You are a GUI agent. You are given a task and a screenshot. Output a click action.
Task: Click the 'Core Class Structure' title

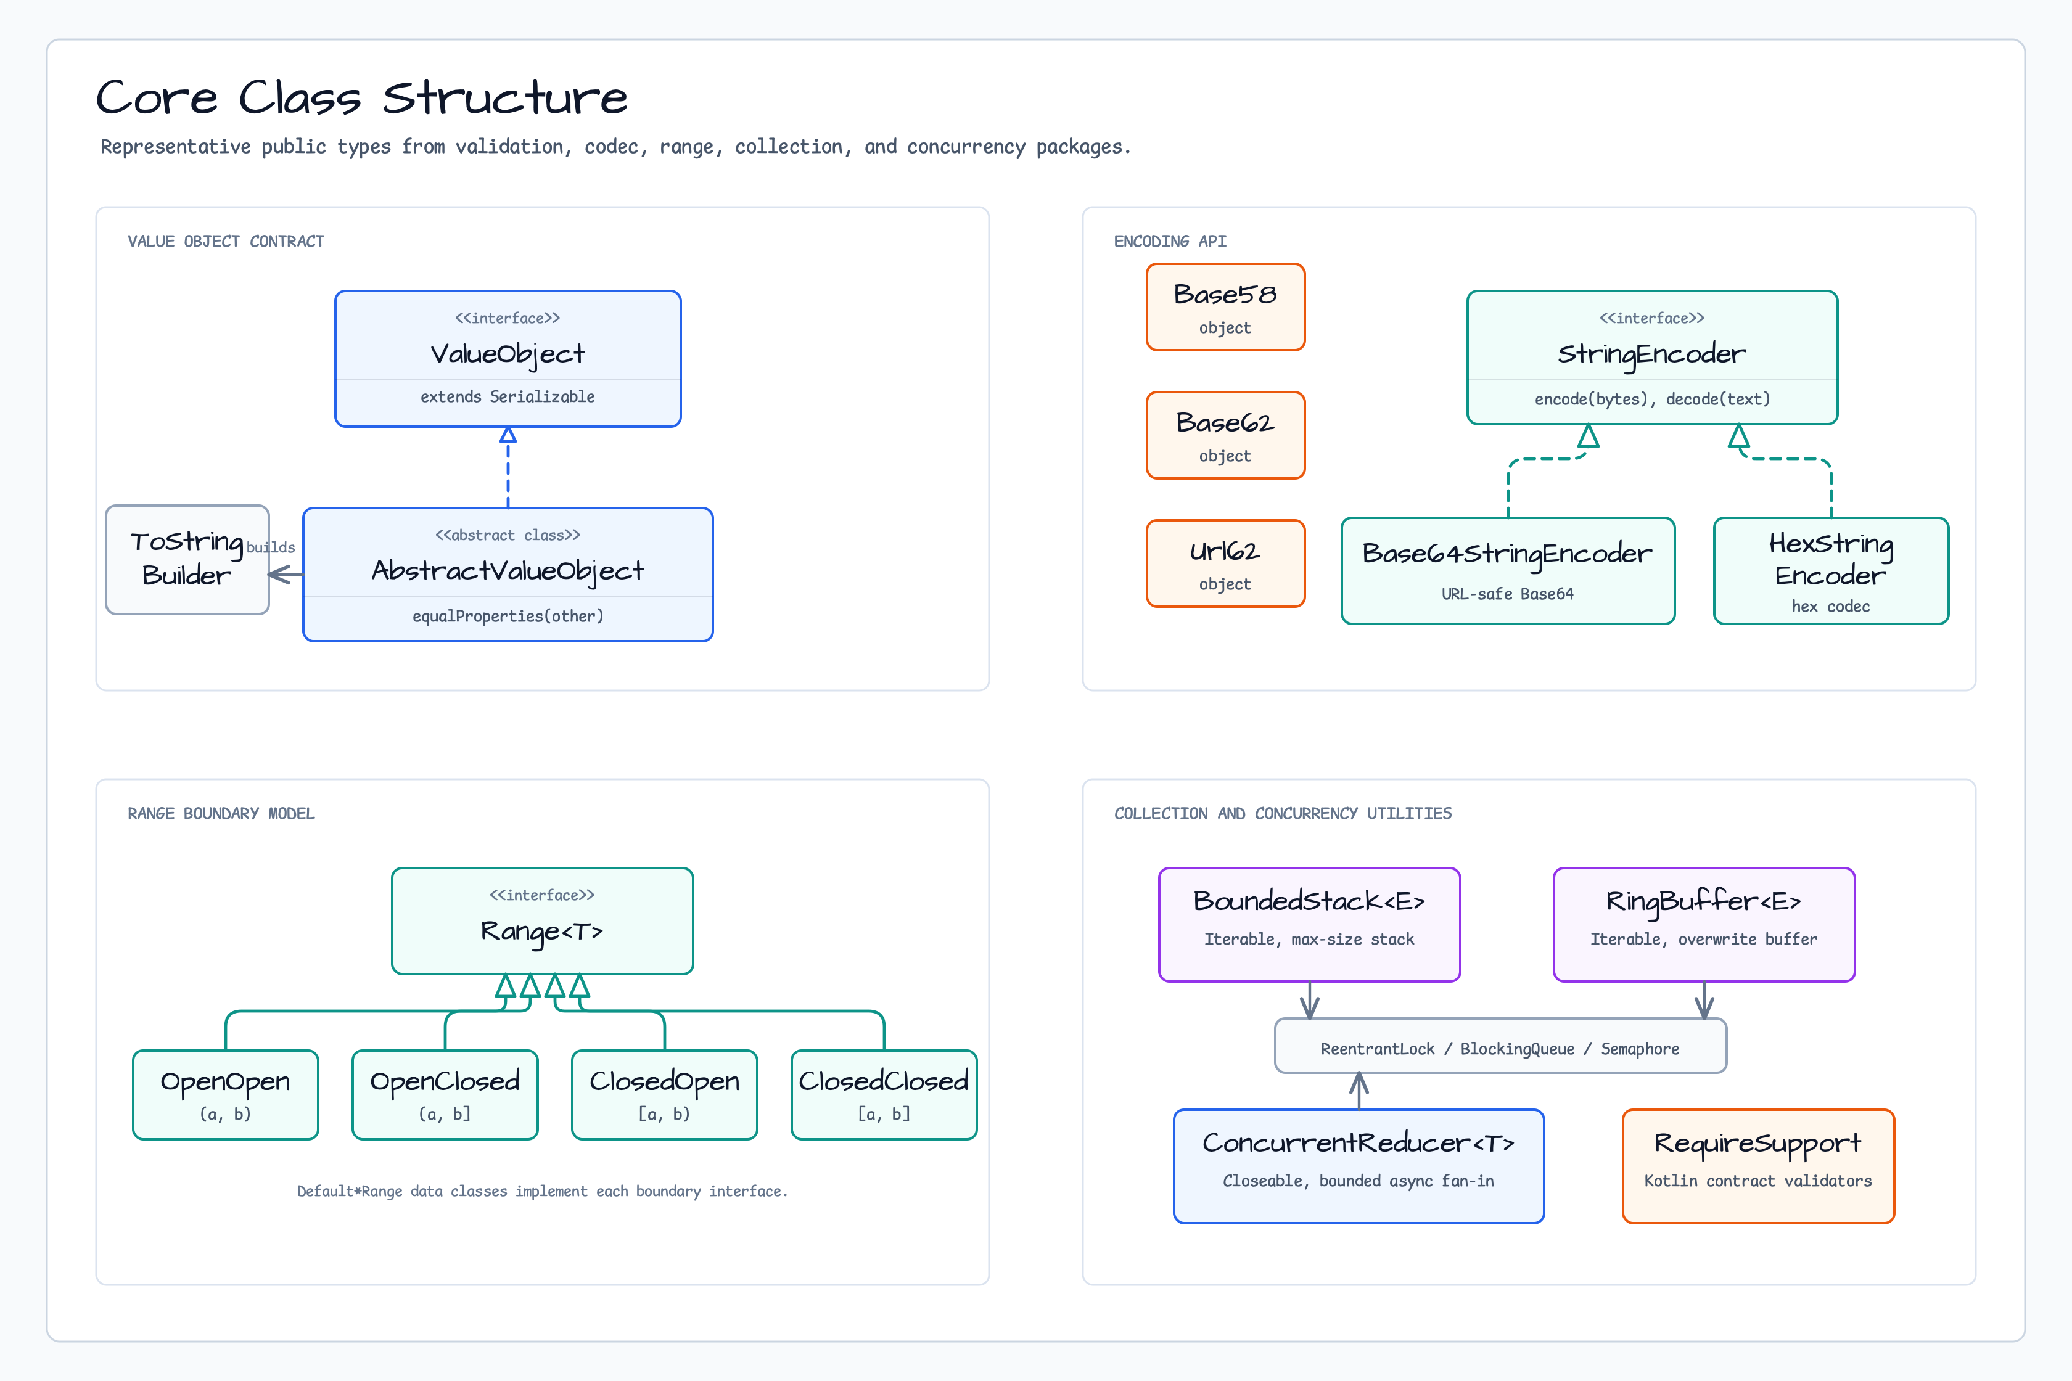(x=361, y=97)
